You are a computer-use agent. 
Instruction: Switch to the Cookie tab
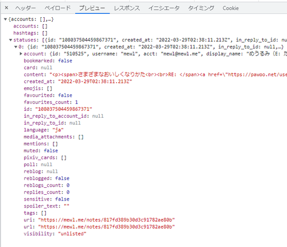(231, 8)
